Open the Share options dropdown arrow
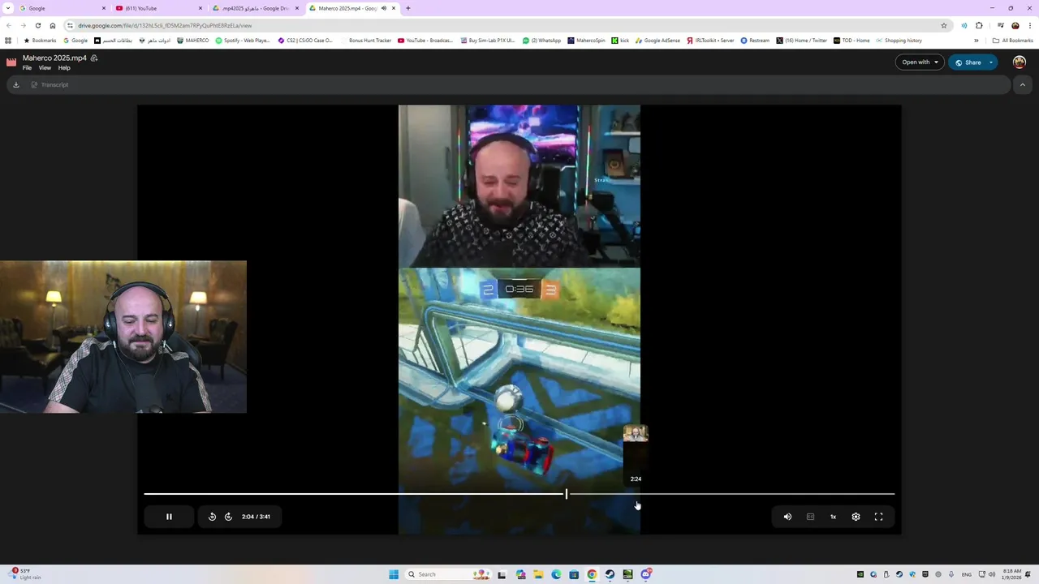 [x=991, y=62]
